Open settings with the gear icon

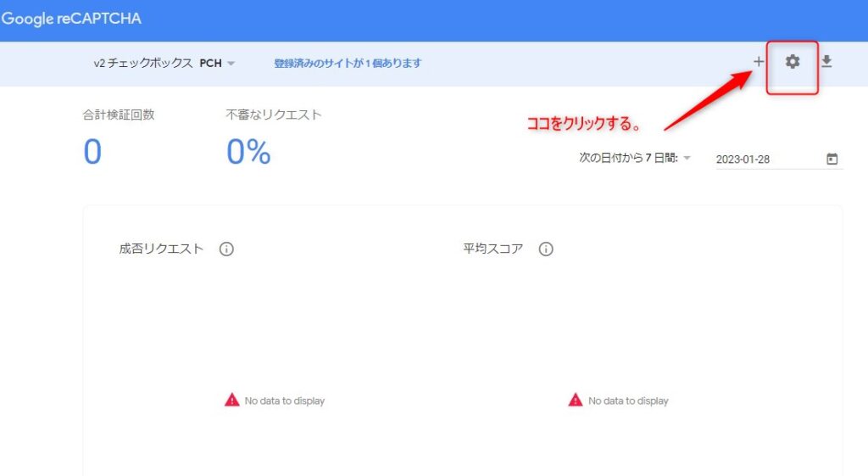pos(793,62)
